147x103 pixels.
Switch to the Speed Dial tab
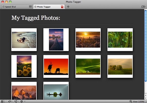[17, 7]
